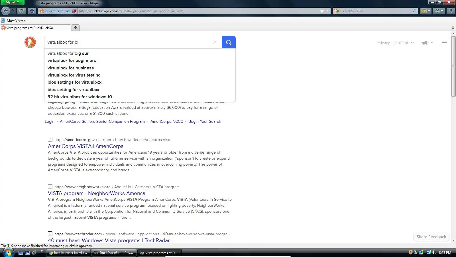The width and height of the screenshot is (456, 257).
Task: Switch to 'best browser for vist...' taskbar window
Action: (69, 253)
